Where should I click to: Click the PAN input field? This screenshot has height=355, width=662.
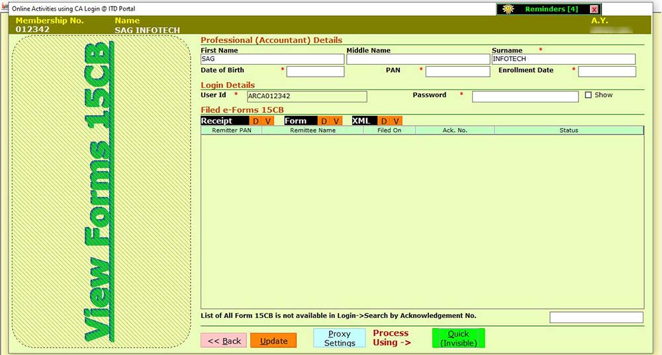[x=457, y=71]
